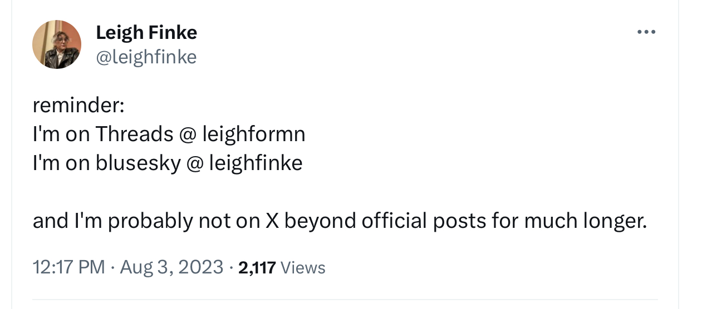
Task: Click leighfinke in the blusesky line
Action: pos(256,163)
